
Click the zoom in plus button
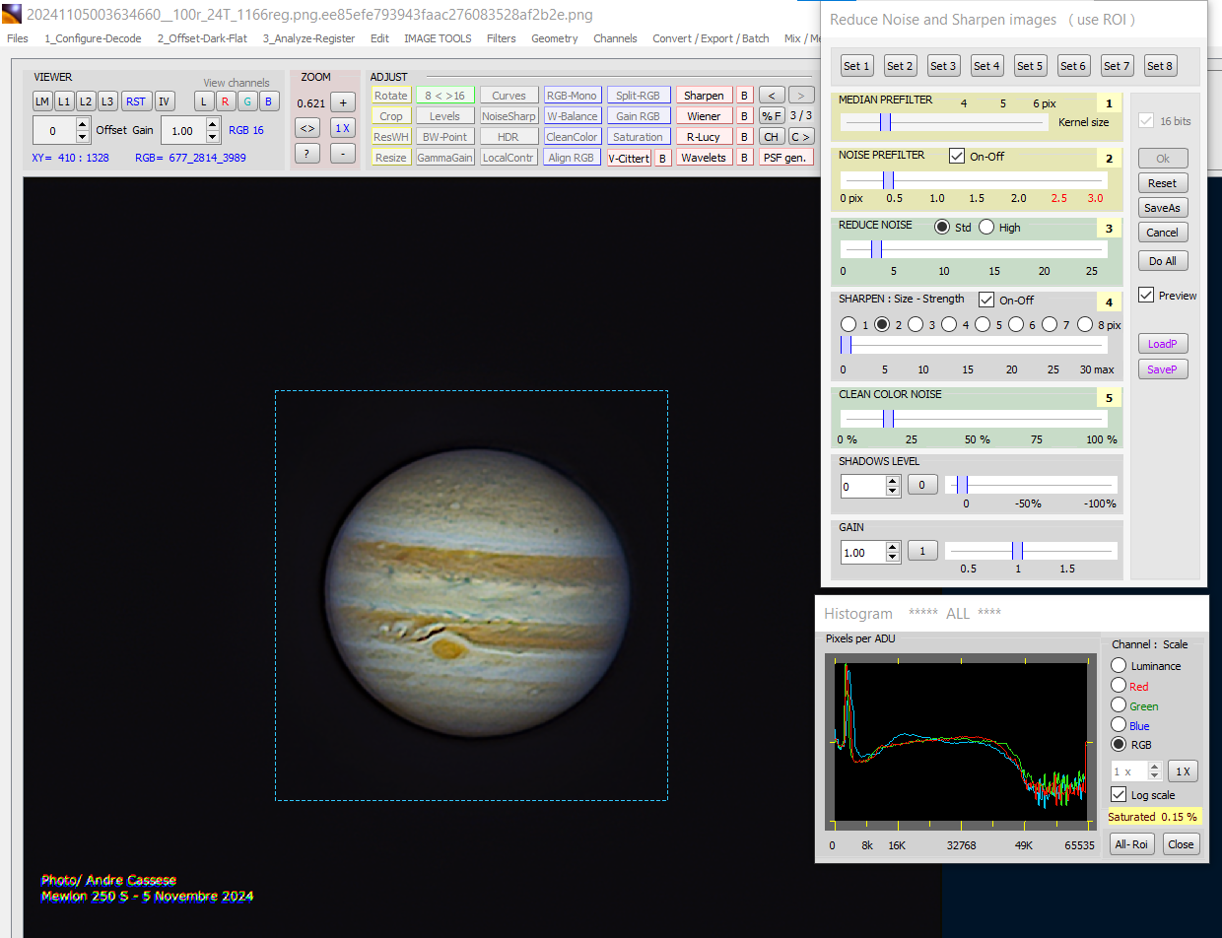[x=342, y=101]
